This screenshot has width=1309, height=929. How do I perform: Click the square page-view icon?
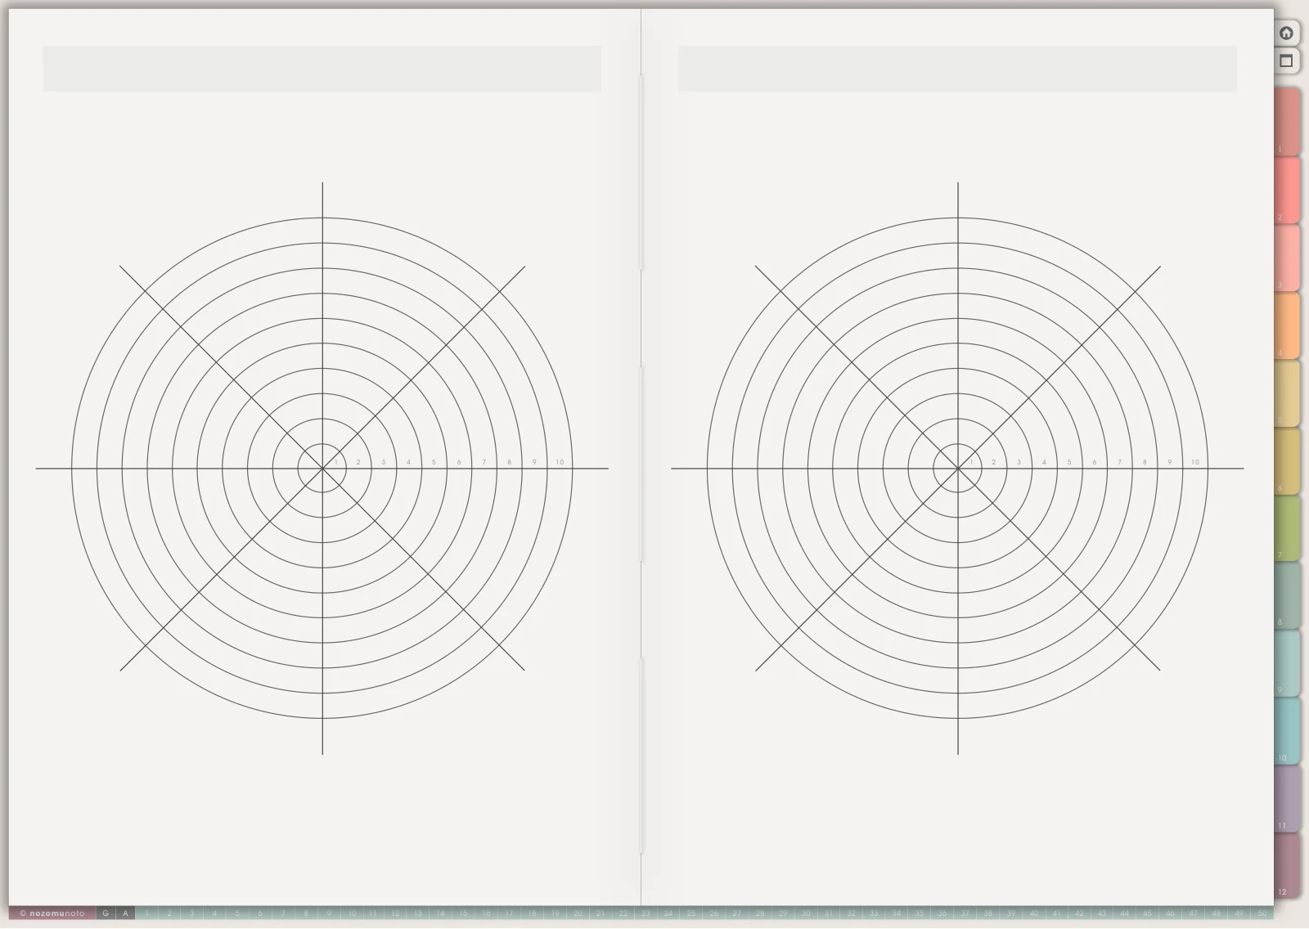click(1286, 61)
